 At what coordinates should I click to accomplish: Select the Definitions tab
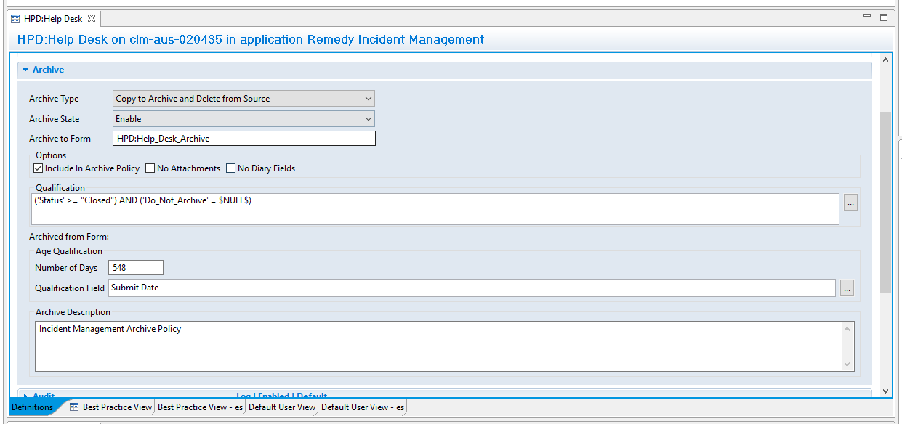click(x=32, y=407)
